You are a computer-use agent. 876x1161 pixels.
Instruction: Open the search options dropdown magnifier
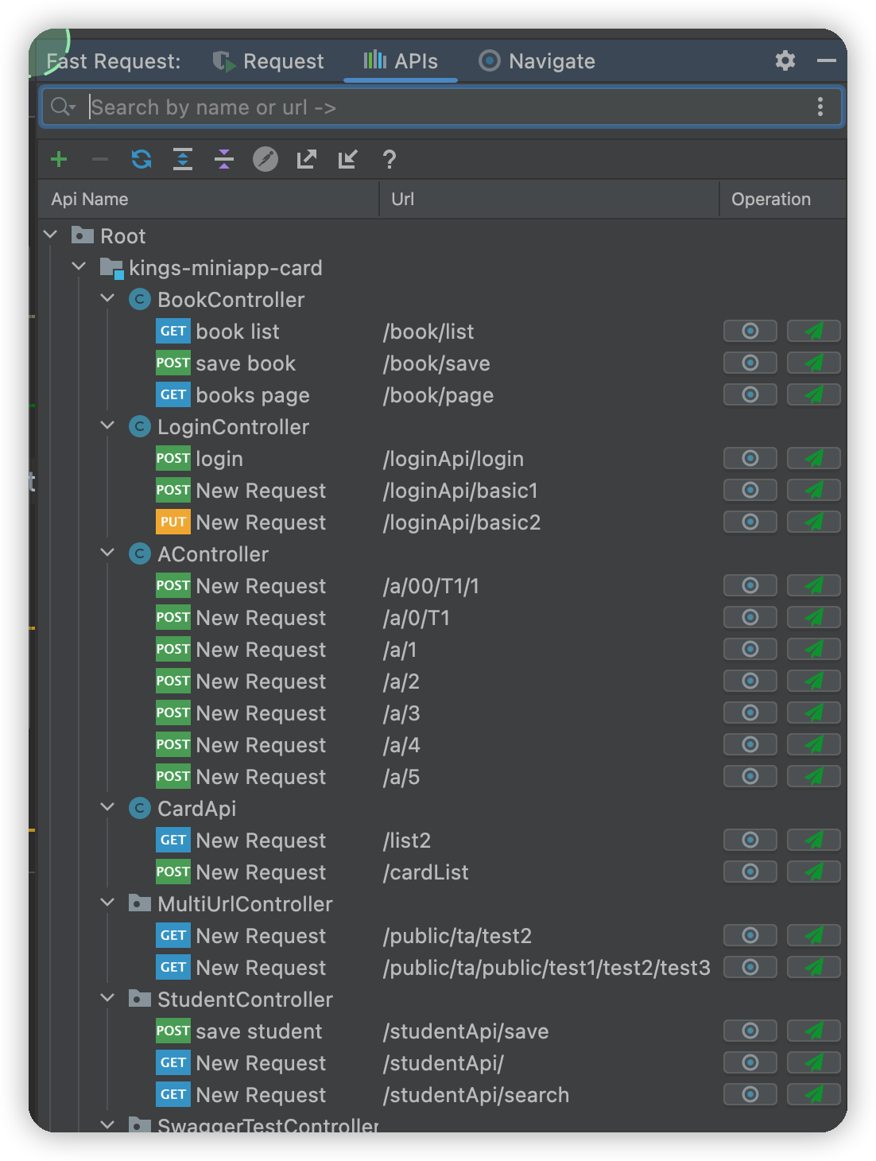pyautogui.click(x=63, y=107)
